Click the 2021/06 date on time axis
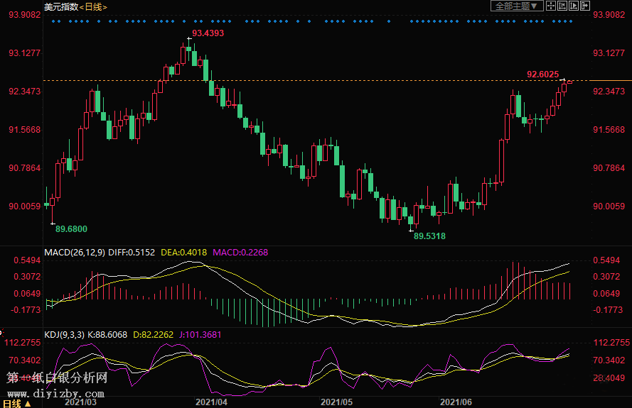632x408 pixels. (x=459, y=402)
